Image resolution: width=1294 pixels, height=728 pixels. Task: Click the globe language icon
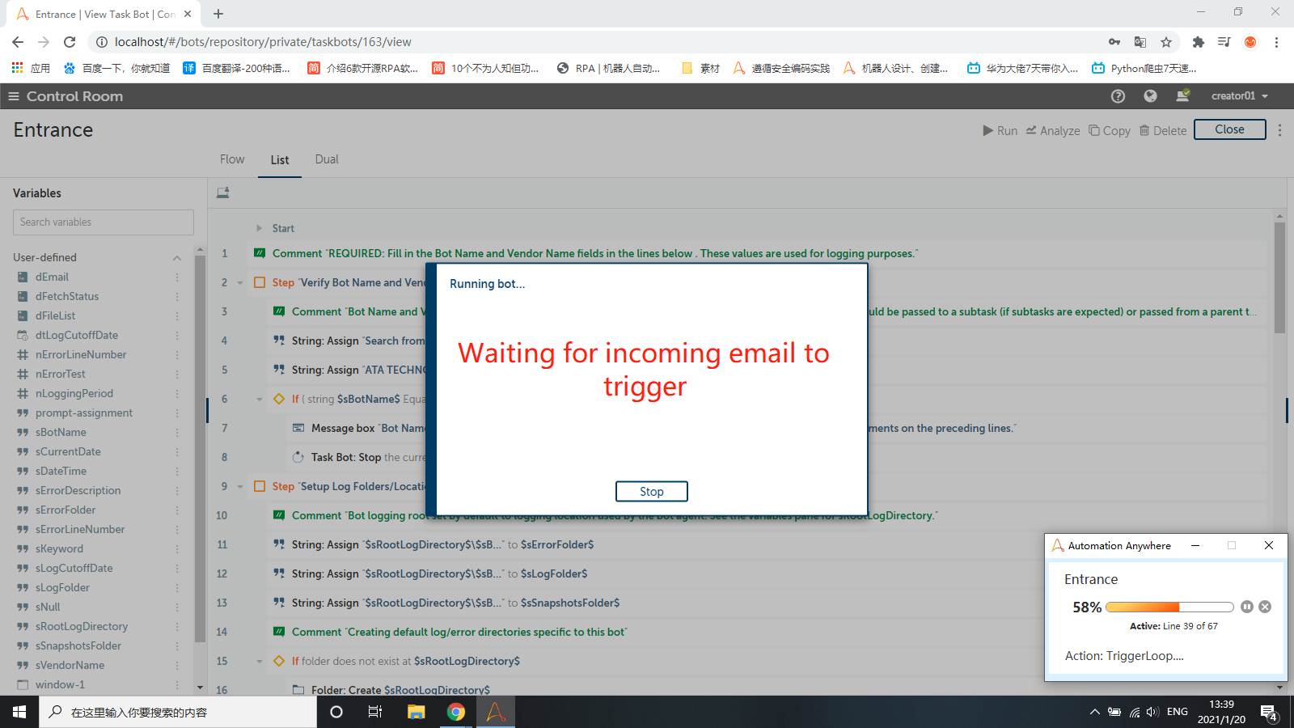pos(1150,96)
